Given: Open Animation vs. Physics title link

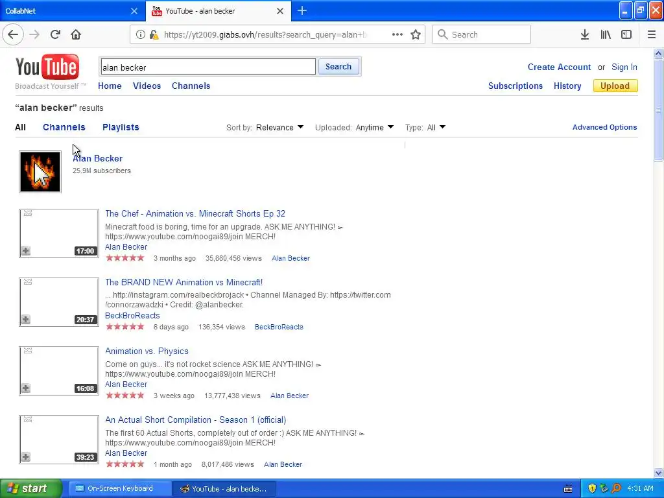Looking at the screenshot, I should (x=147, y=351).
